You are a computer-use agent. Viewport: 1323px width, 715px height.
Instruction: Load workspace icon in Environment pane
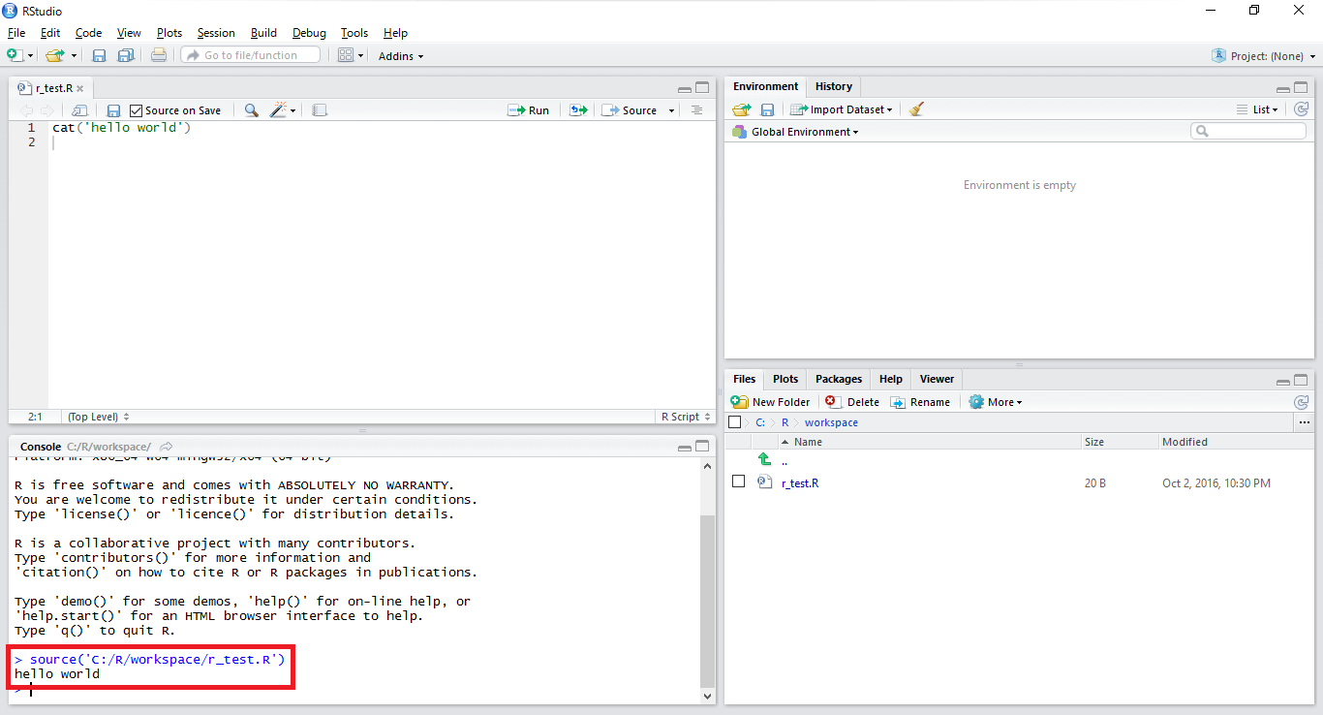point(742,109)
